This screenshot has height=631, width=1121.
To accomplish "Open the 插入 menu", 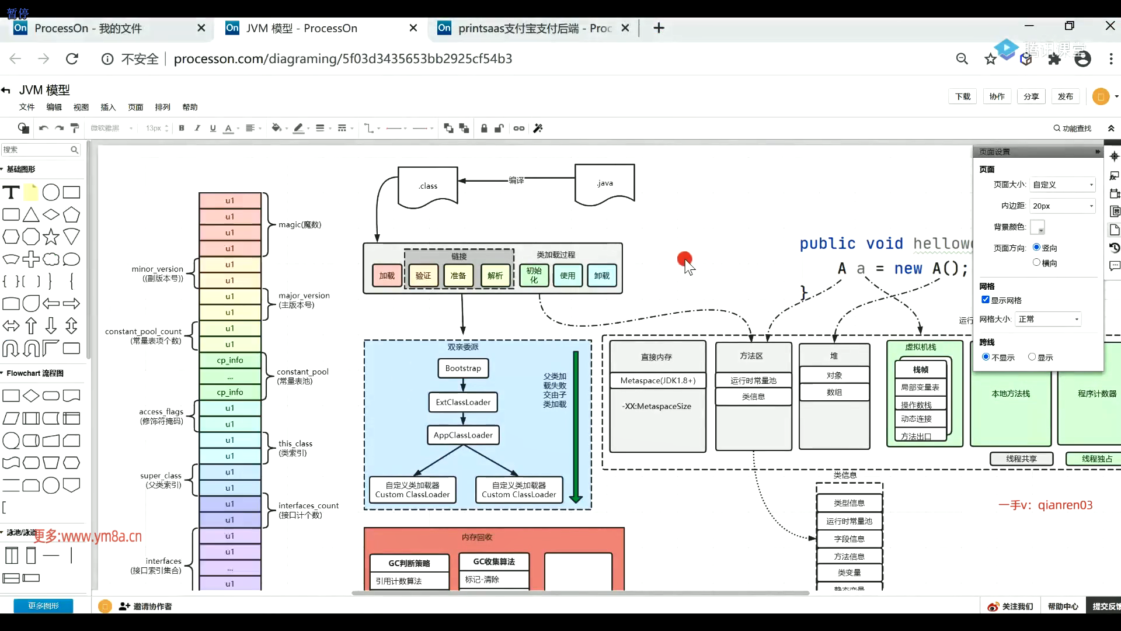I will pos(108,108).
